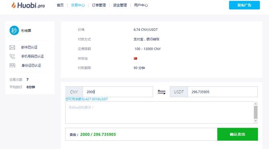This screenshot has width=269, height=149.
Task: Click the phone verified handset icon
Action: [12, 56]
